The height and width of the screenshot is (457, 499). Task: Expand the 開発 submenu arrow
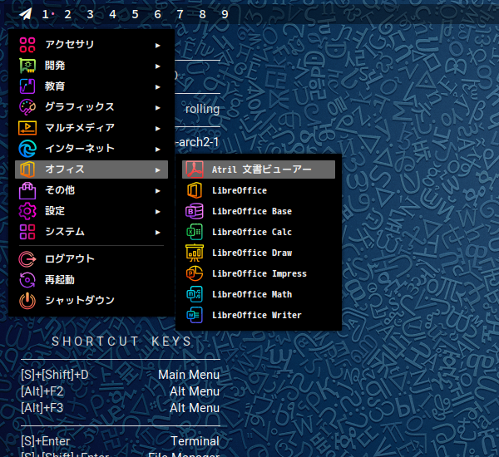click(x=157, y=66)
